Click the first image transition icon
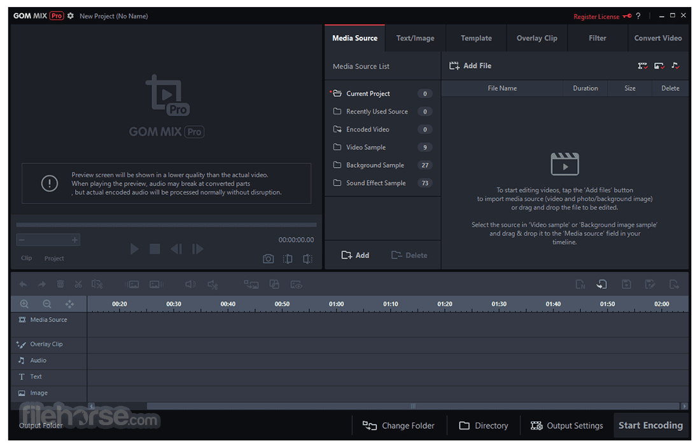 pos(132,285)
